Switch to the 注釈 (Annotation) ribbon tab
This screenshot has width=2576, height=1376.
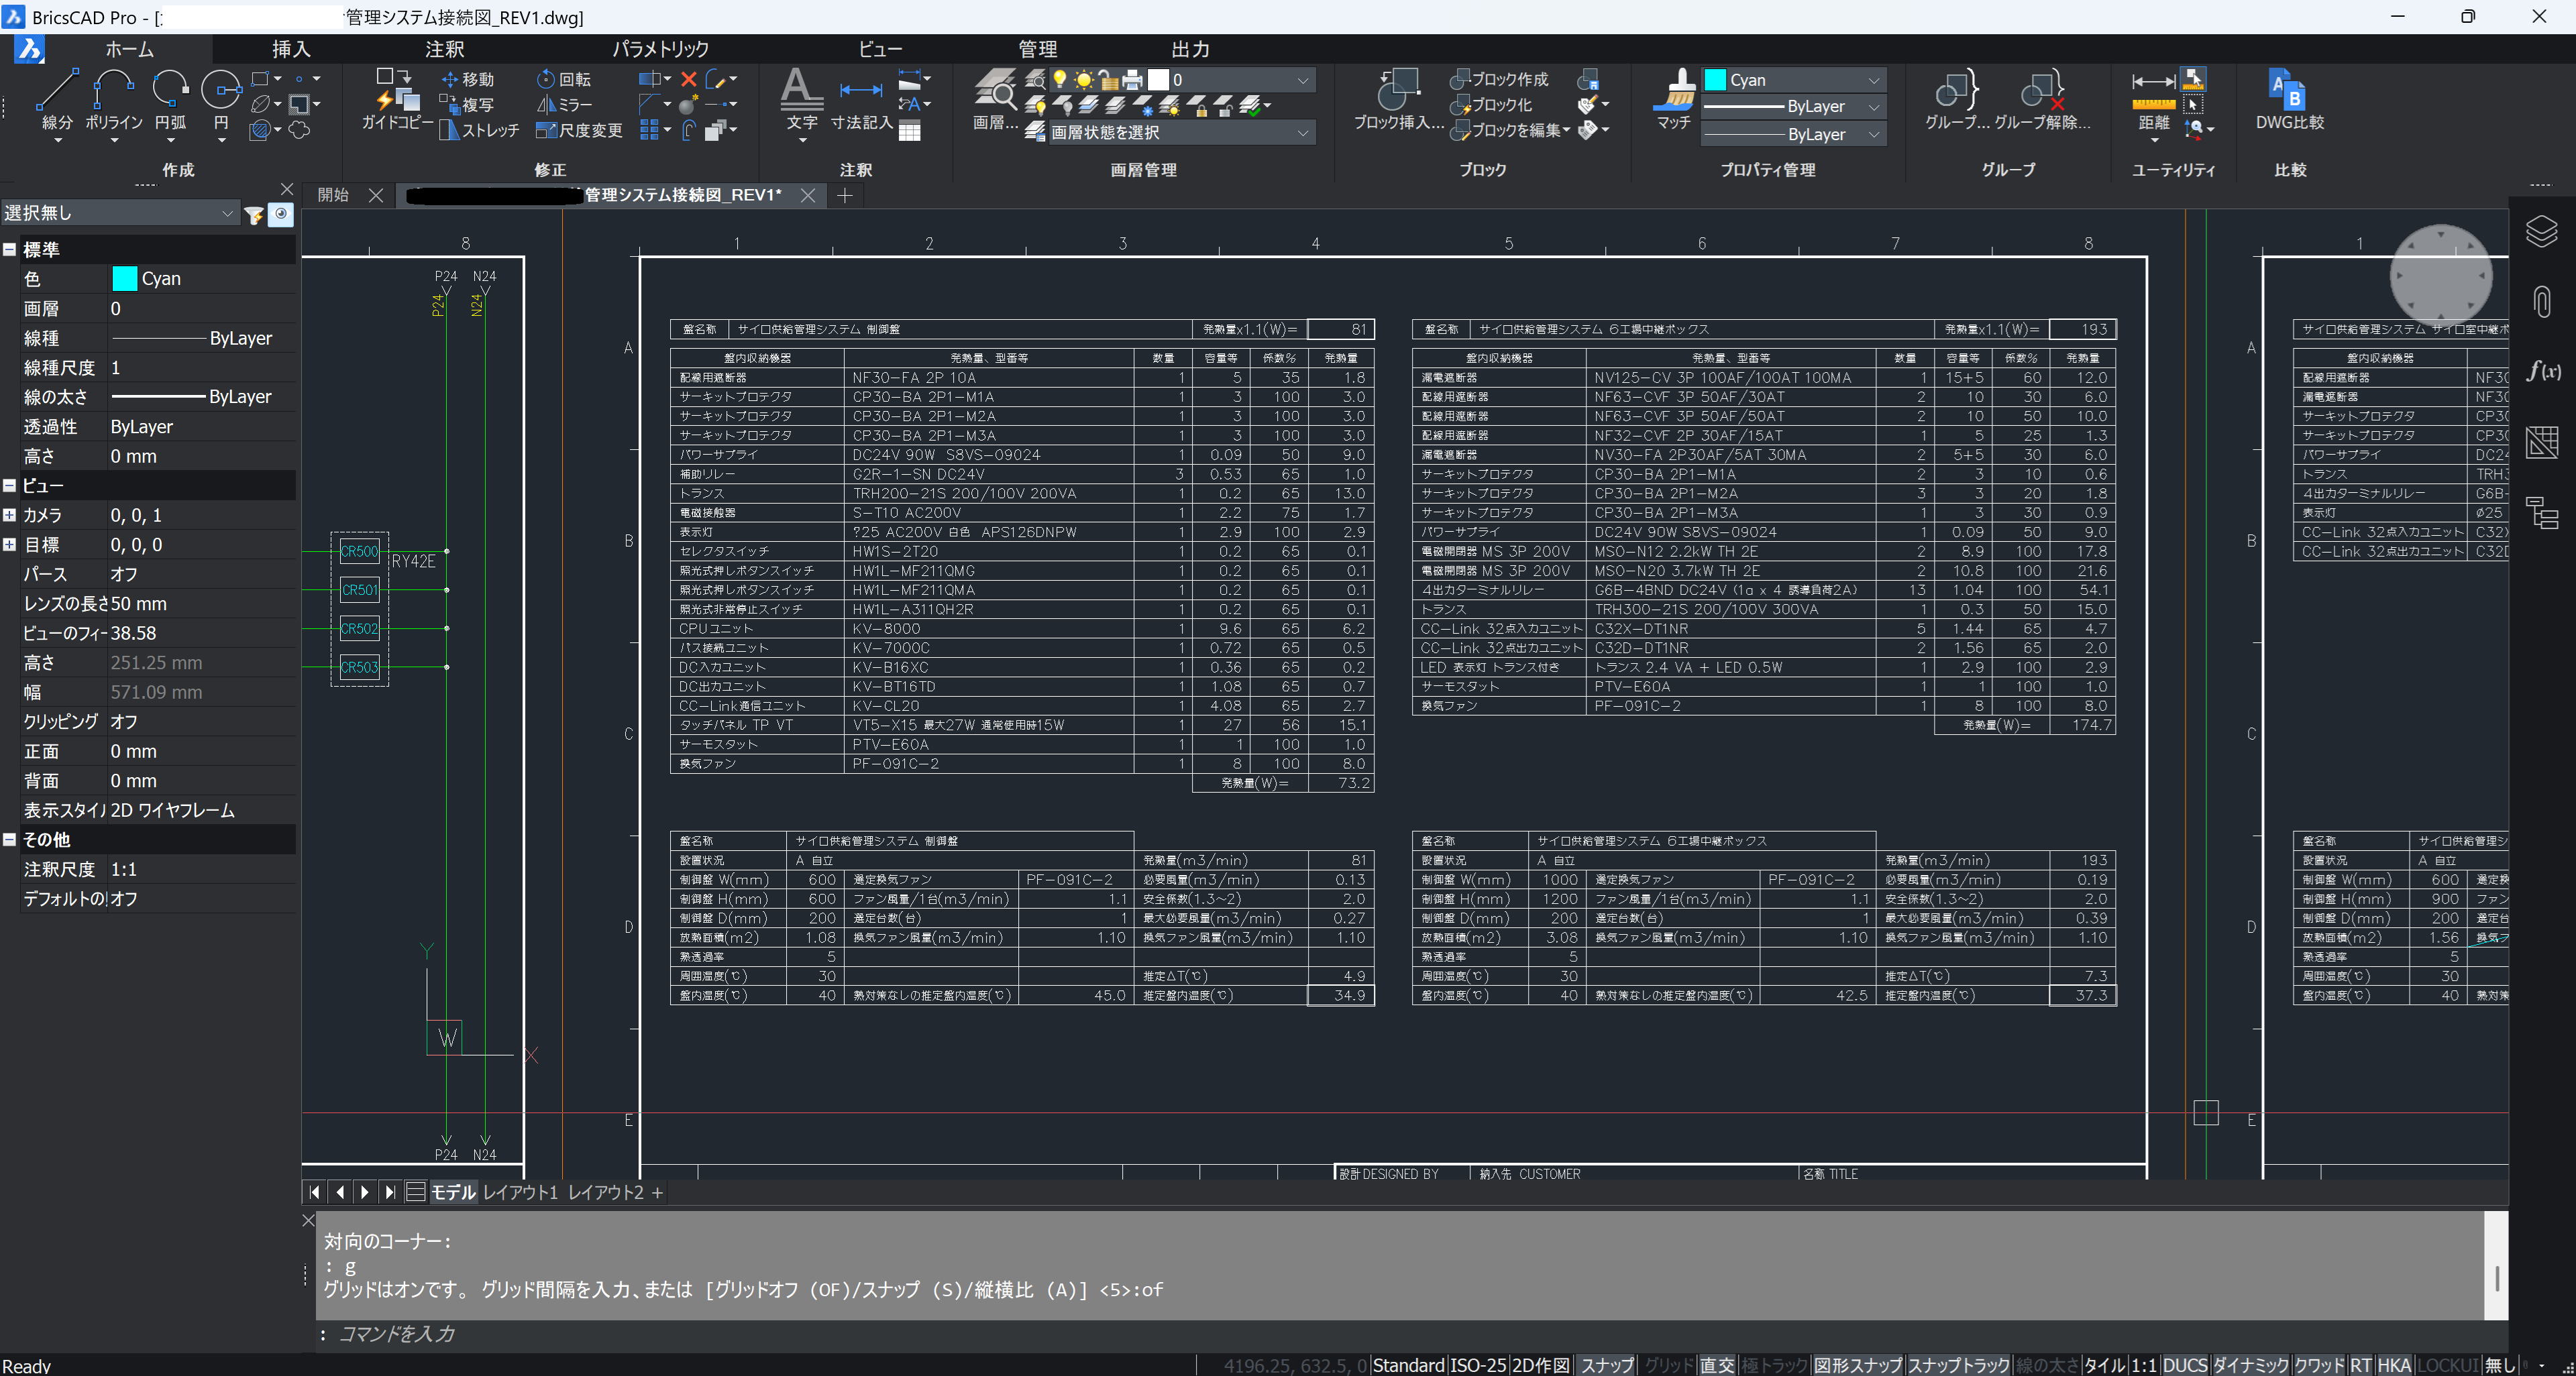pos(444,49)
